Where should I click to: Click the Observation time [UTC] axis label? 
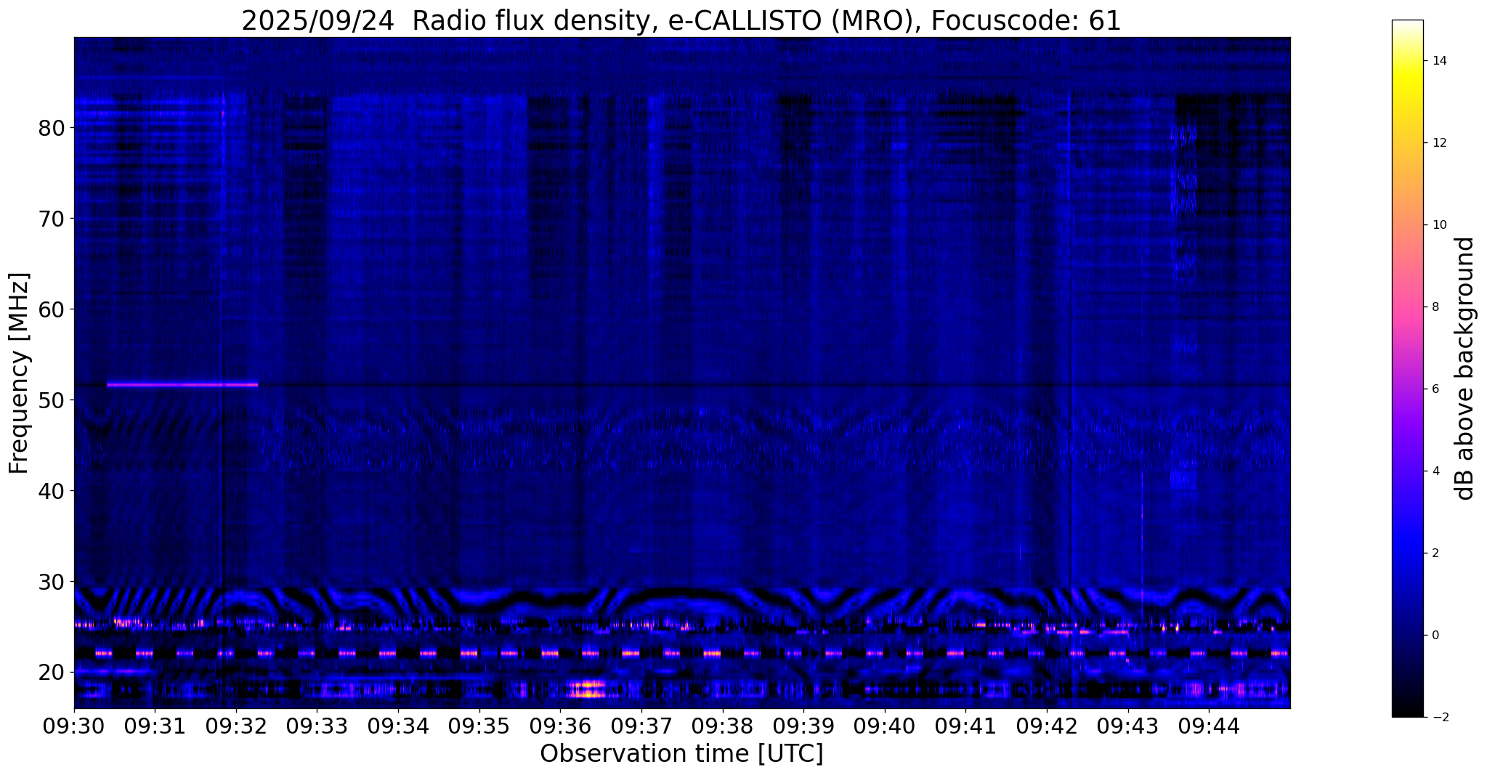[681, 754]
